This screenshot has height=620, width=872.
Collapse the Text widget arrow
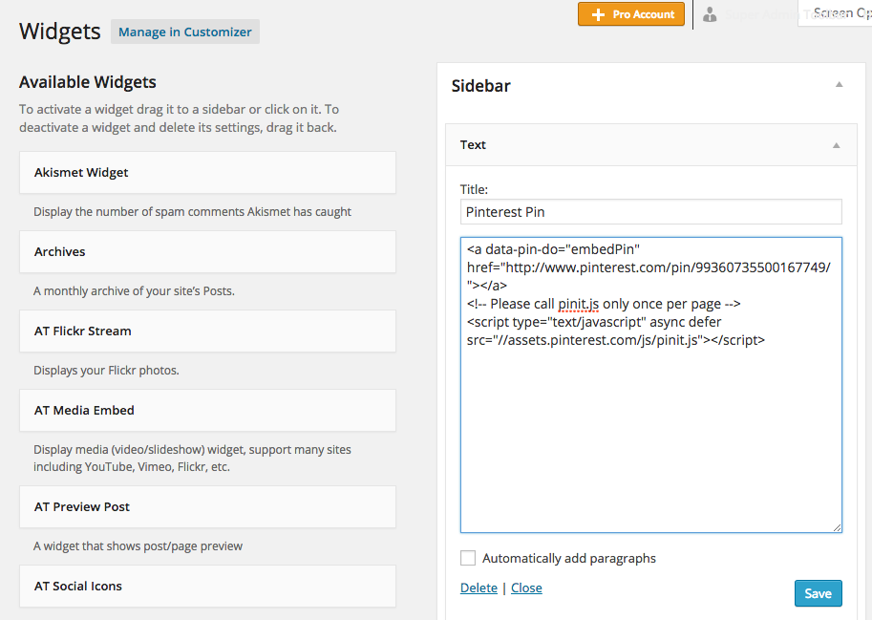pos(837,145)
